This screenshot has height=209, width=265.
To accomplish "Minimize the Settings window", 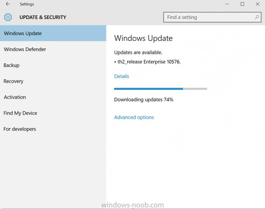I will pos(227,4).
